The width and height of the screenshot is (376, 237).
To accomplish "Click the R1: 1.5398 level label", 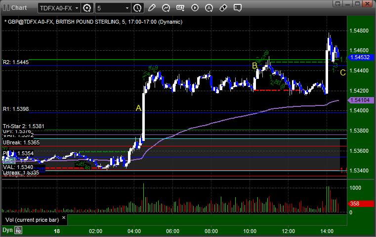I will 16,109.
